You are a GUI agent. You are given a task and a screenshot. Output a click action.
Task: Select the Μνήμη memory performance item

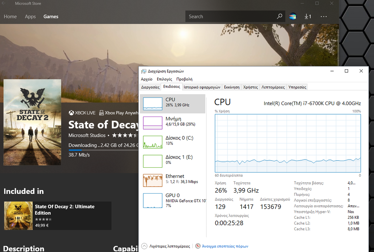pyautogui.click(x=172, y=122)
